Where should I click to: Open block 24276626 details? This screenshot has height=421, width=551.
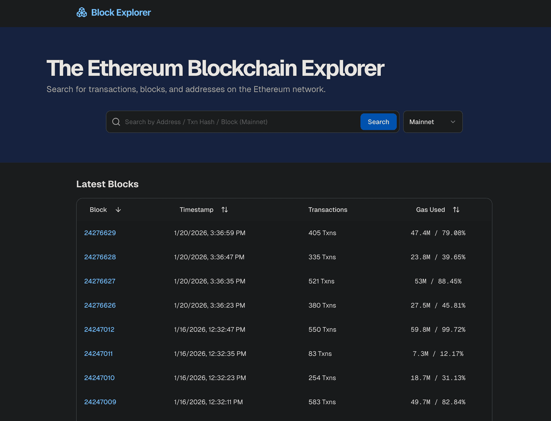[x=100, y=305]
